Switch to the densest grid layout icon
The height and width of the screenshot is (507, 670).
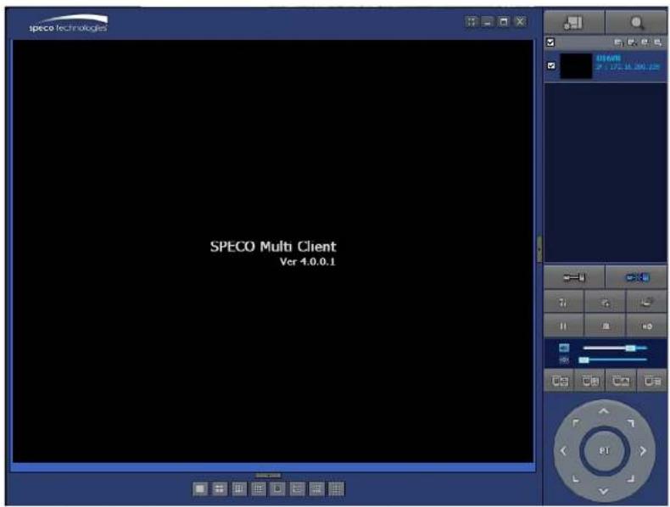tap(337, 488)
